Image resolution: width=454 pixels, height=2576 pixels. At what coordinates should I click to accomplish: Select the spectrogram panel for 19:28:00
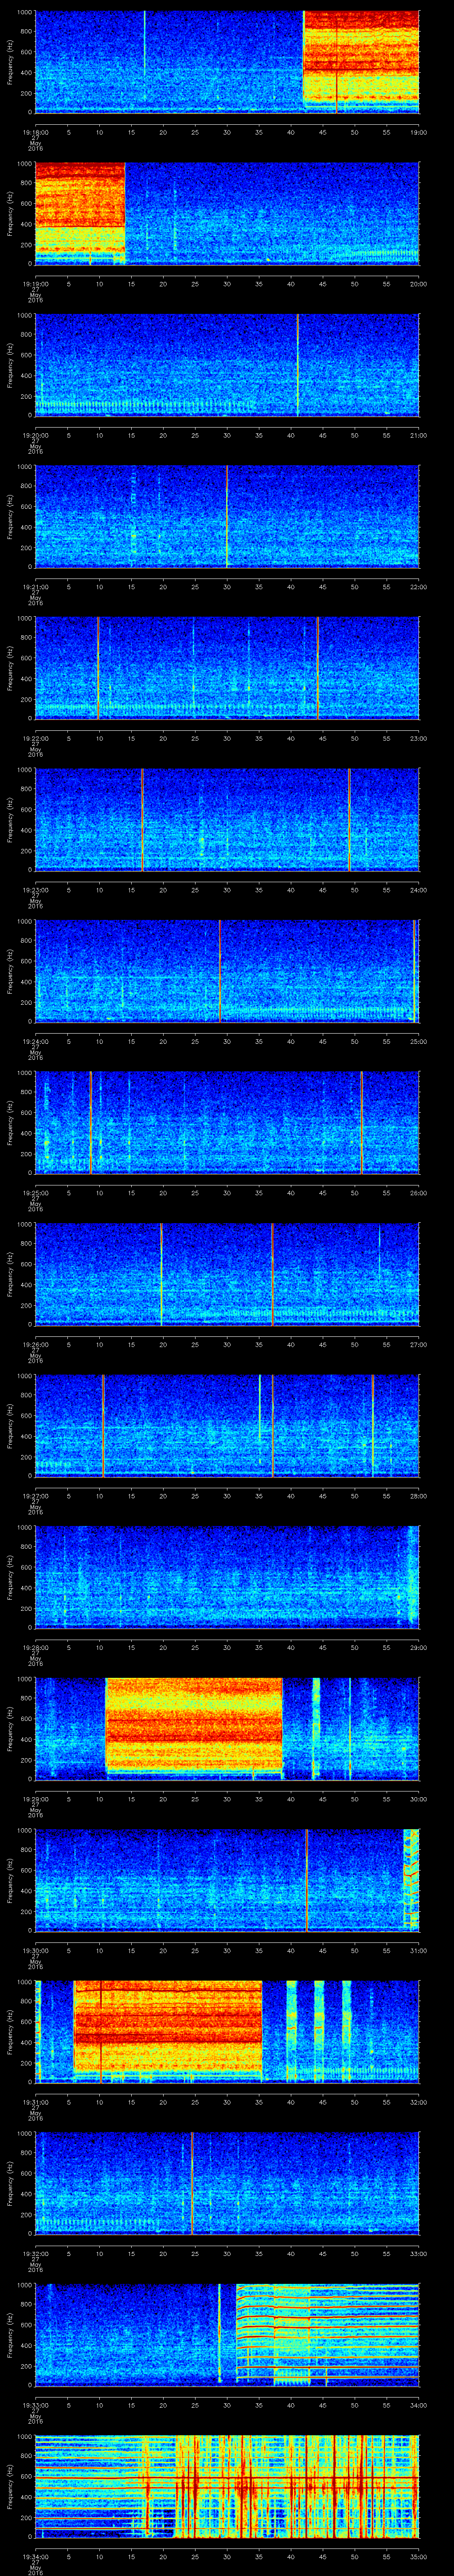[227, 1577]
